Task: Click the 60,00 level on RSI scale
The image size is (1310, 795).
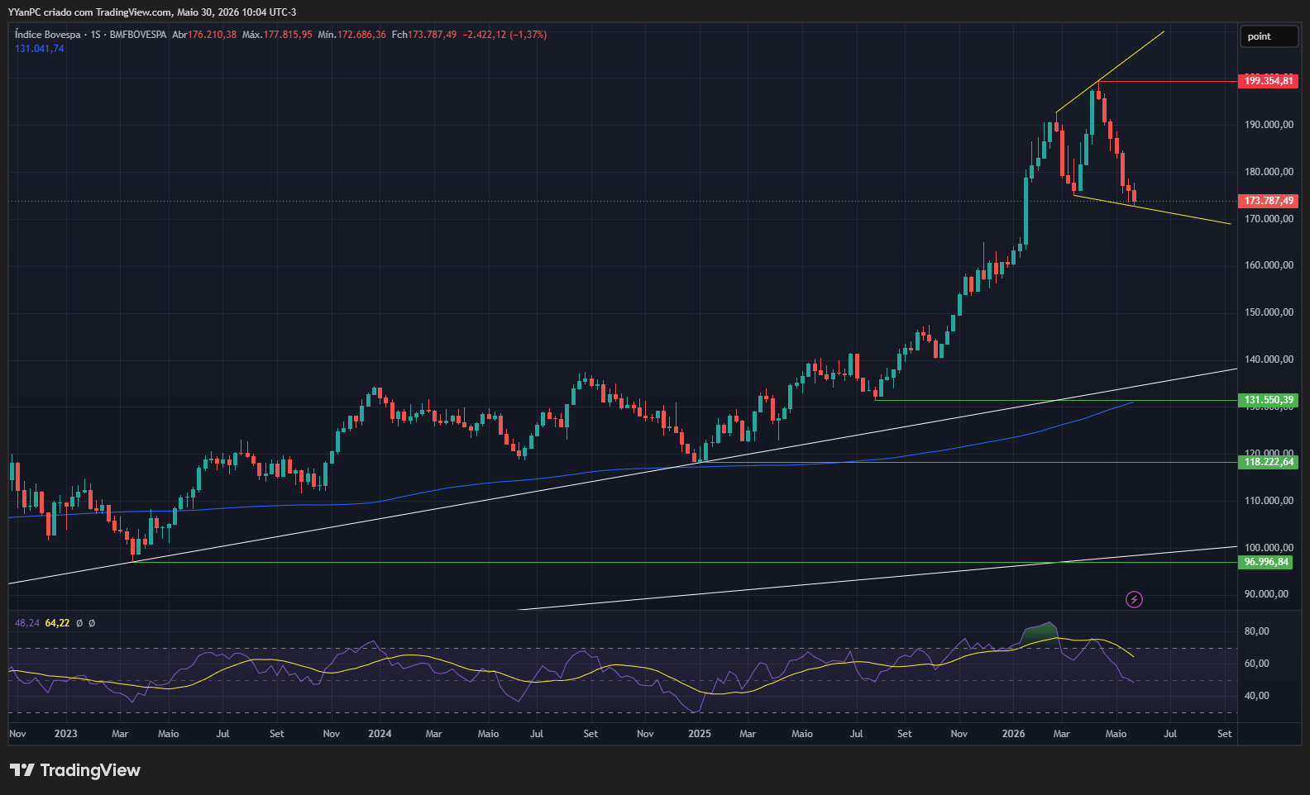Action: click(x=1256, y=664)
